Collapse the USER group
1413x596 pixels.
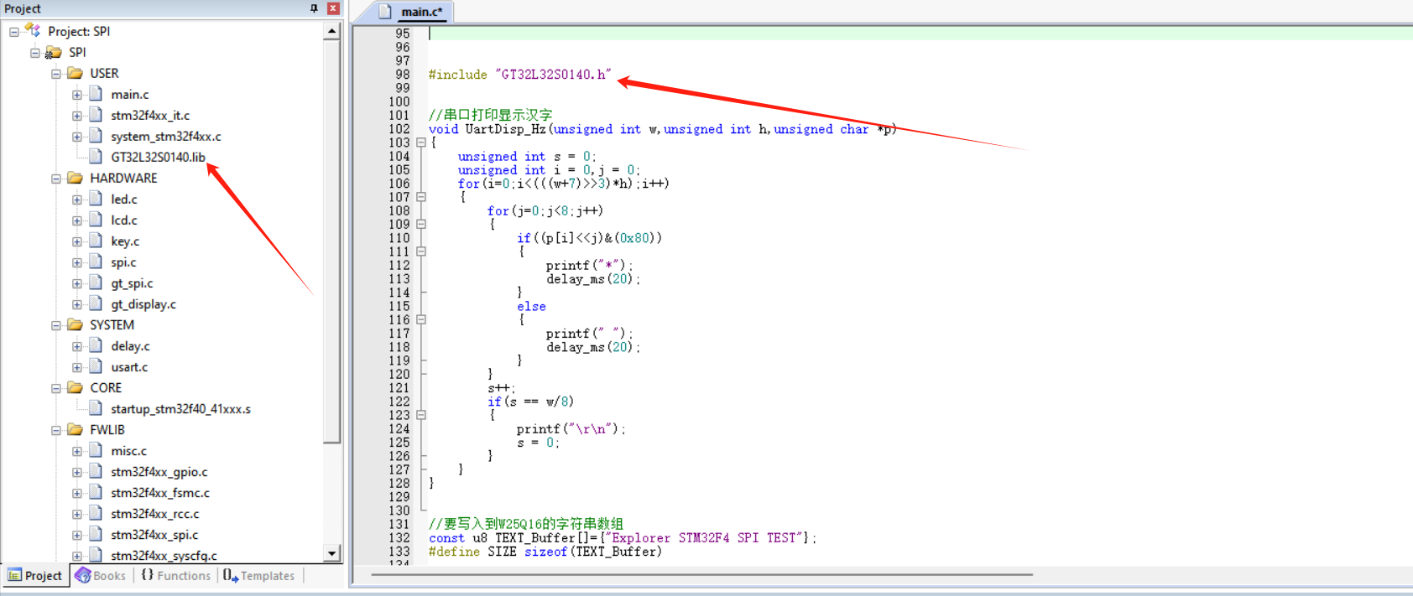click(x=56, y=74)
